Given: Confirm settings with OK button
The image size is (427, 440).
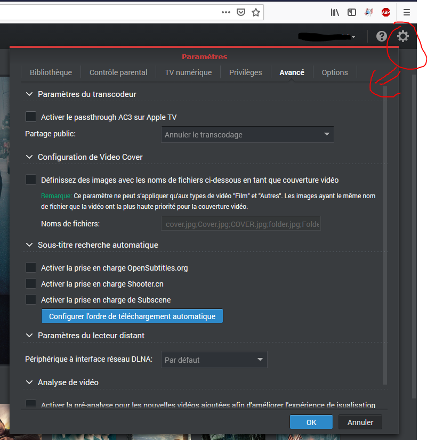Looking at the screenshot, I should point(311,422).
